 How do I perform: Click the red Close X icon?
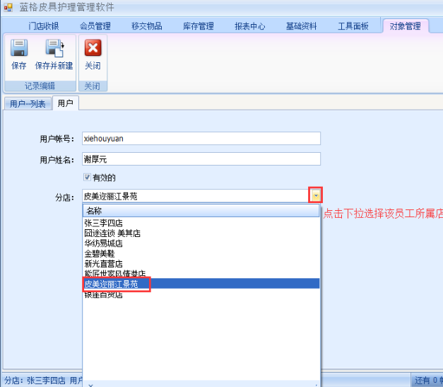[x=93, y=48]
